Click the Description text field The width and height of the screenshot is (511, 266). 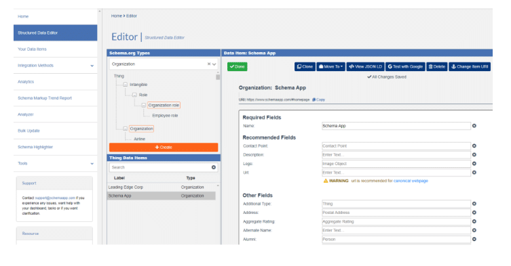pos(396,155)
